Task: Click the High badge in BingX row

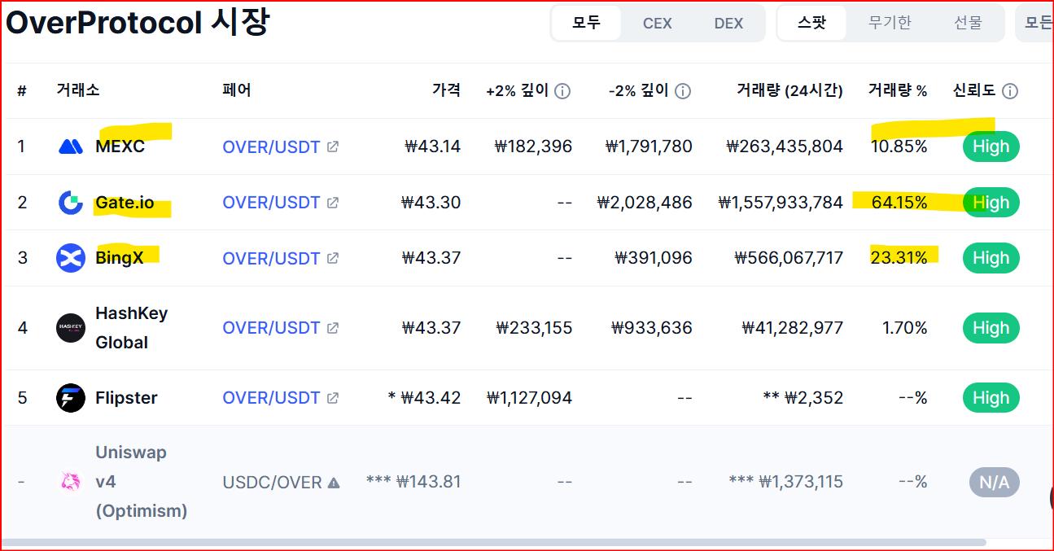Action: click(x=991, y=258)
